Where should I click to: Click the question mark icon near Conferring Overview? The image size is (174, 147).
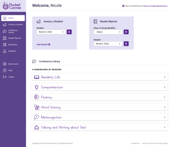click(x=123, y=6)
